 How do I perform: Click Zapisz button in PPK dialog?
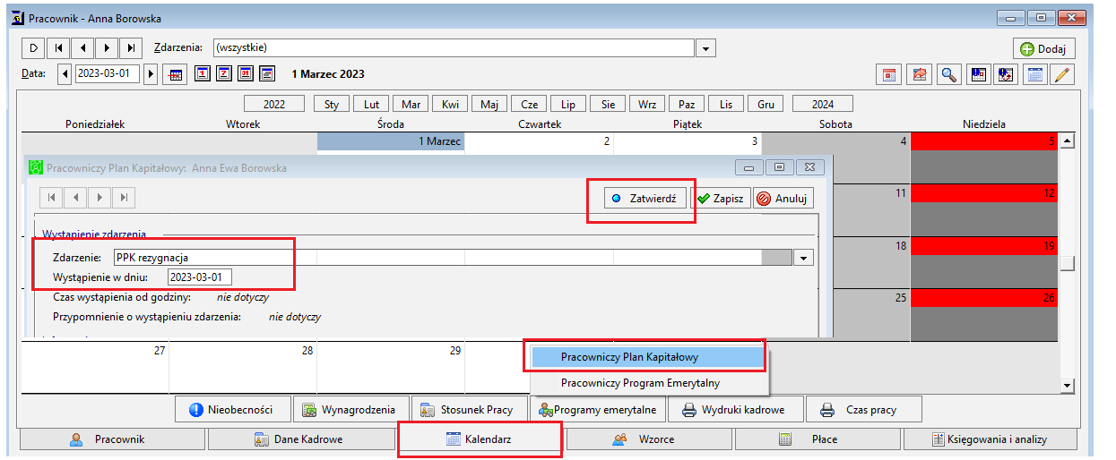(721, 199)
